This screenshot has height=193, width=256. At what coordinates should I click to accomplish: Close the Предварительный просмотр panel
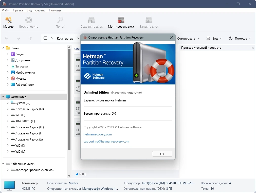(253, 48)
